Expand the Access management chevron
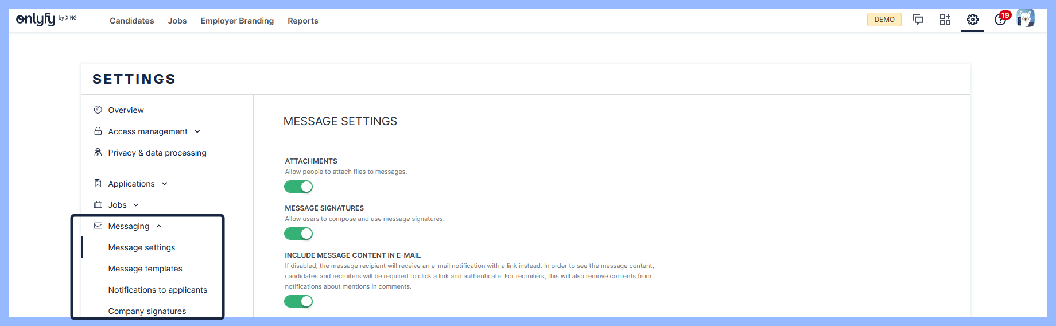Viewport: 1056px width, 326px height. point(197,131)
